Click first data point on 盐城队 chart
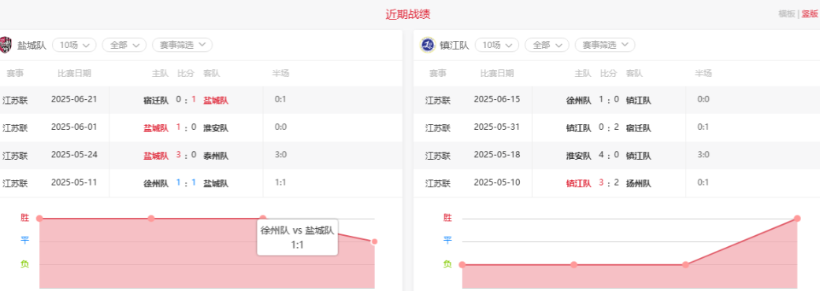Screen dimensions: 820x291 39,219
